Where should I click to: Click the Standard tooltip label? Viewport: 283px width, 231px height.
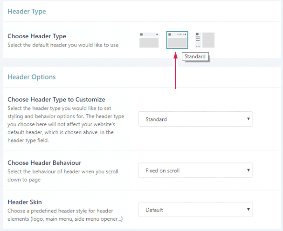coord(194,57)
